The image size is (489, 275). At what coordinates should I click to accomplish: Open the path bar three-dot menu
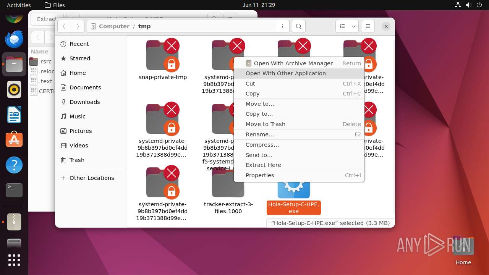pos(283,26)
